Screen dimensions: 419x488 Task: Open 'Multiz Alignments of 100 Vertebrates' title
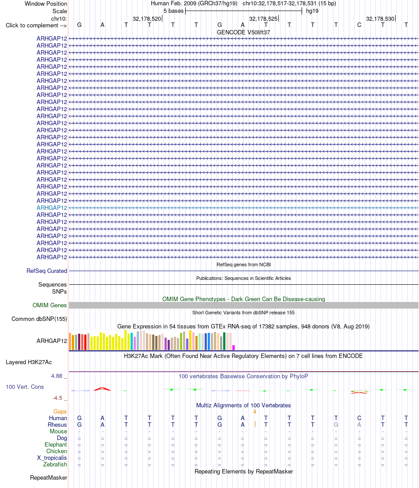[x=243, y=406]
